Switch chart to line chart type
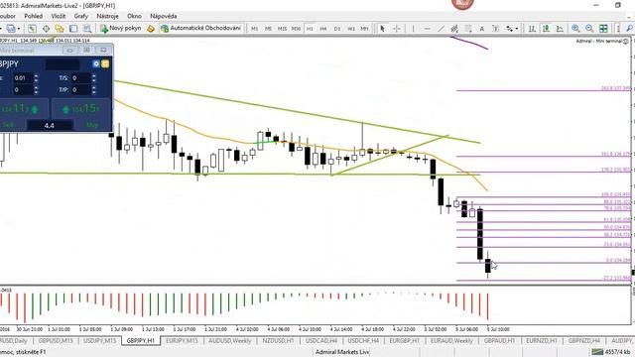This screenshot has height=357, width=635. coord(560,29)
